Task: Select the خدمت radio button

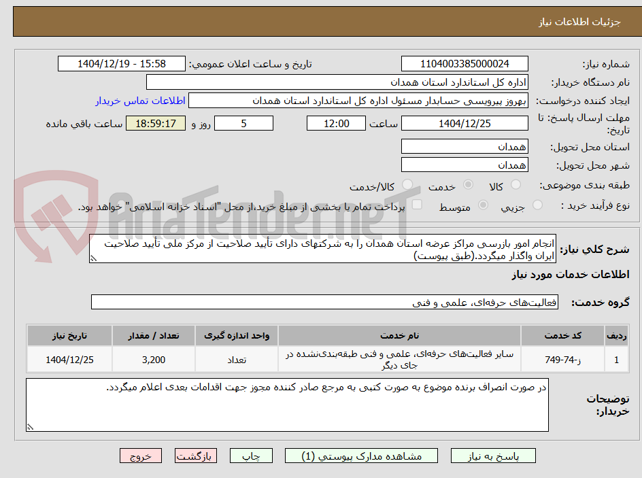Action: [x=468, y=185]
